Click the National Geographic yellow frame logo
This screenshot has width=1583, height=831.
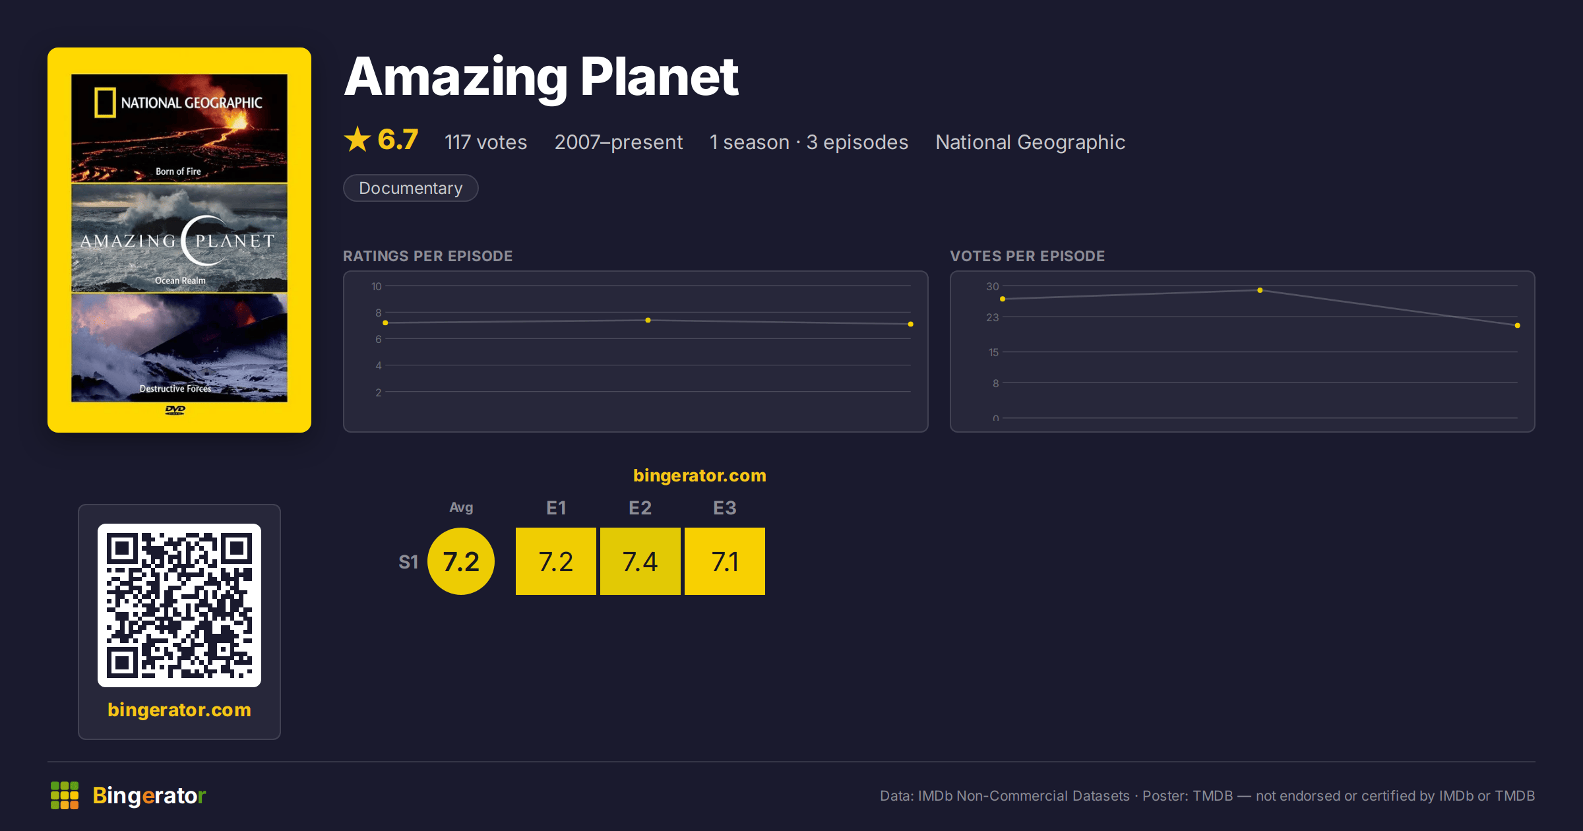[105, 103]
